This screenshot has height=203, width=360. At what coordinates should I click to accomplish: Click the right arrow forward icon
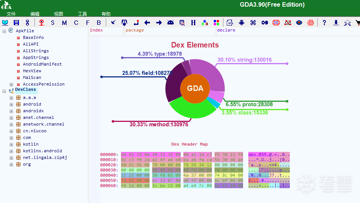tap(159, 23)
